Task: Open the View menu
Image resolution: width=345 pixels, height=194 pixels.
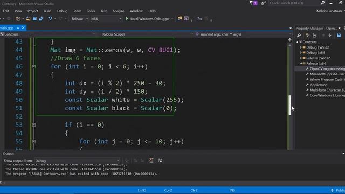Action: click(x=18, y=11)
